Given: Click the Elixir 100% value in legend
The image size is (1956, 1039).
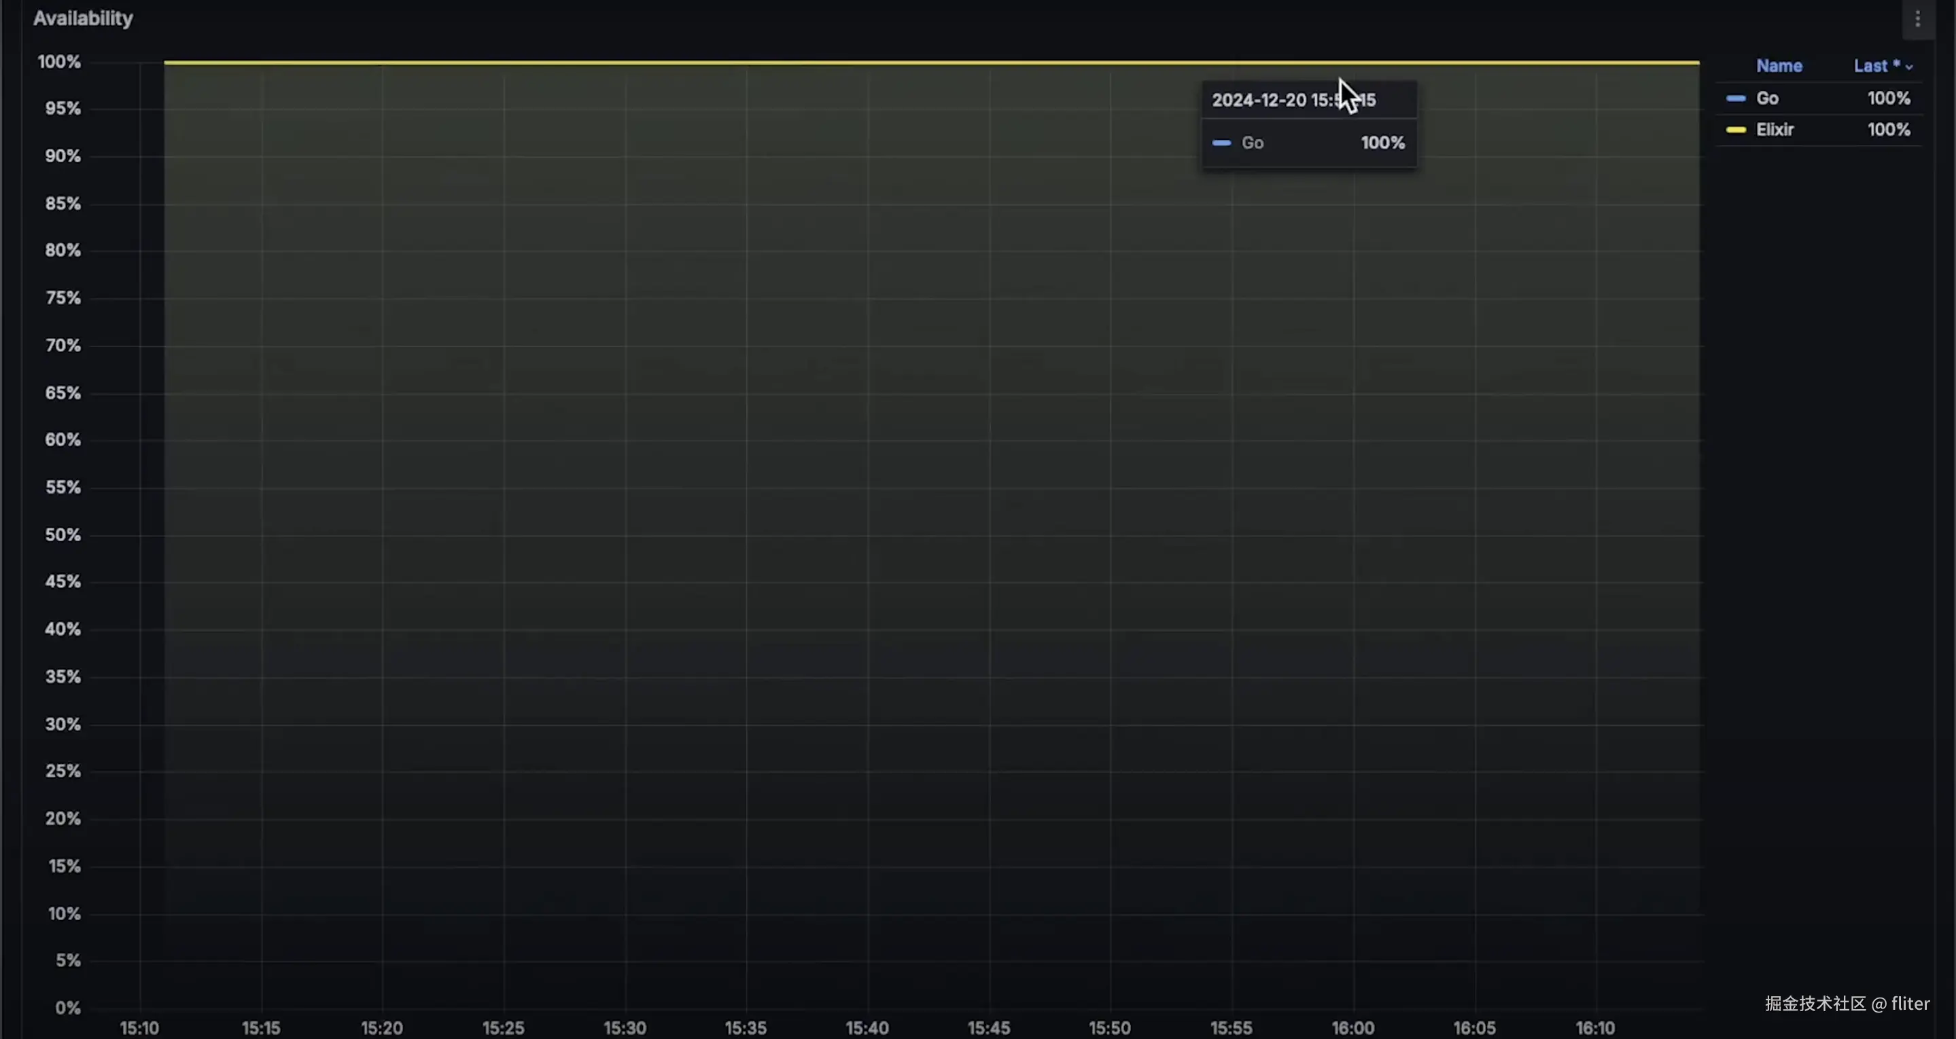Looking at the screenshot, I should click(1889, 130).
